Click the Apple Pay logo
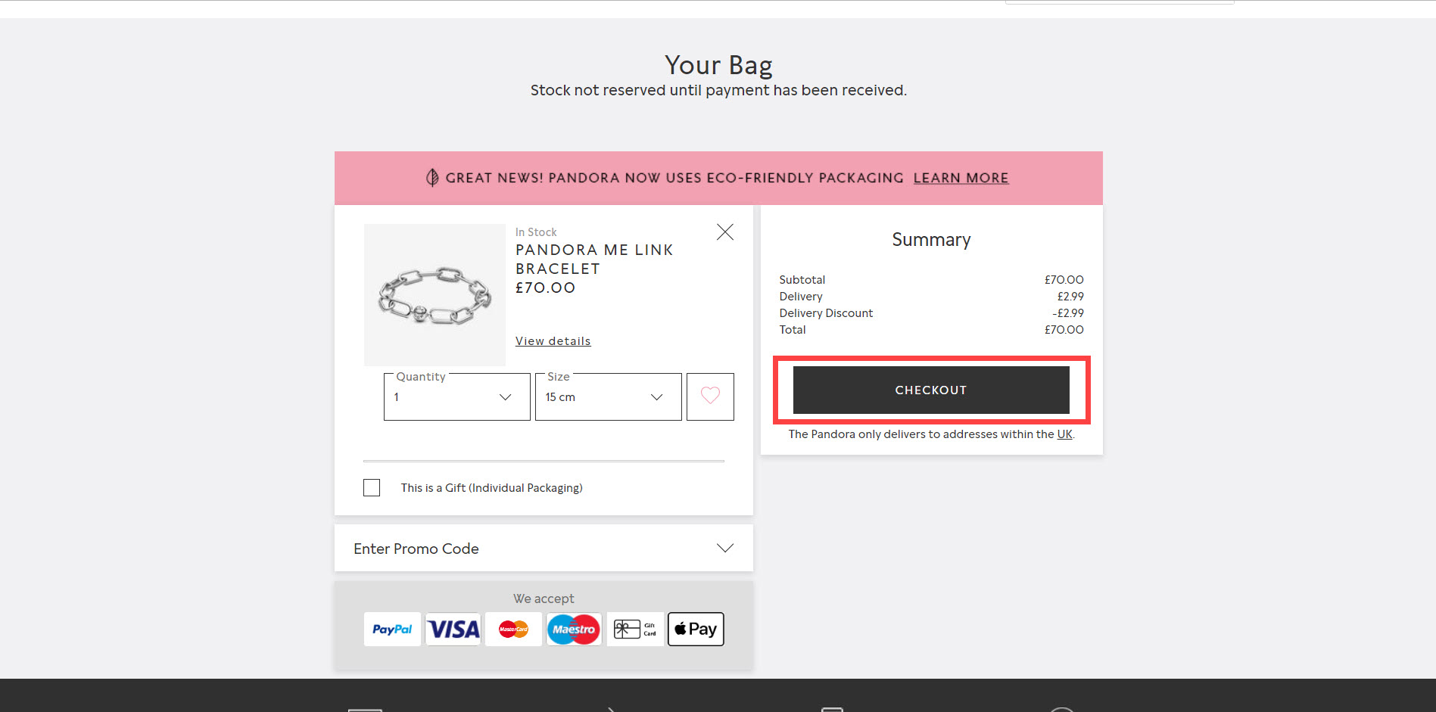Viewport: 1436px width, 712px height. point(696,629)
